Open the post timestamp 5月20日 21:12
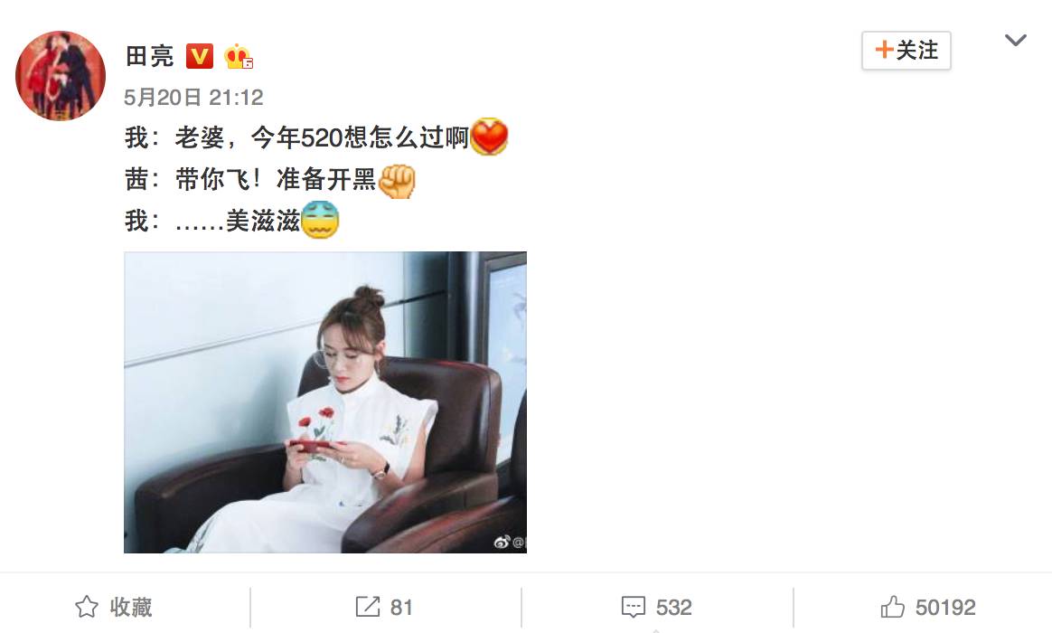Viewport: 1052px width, 633px height. 193,98
